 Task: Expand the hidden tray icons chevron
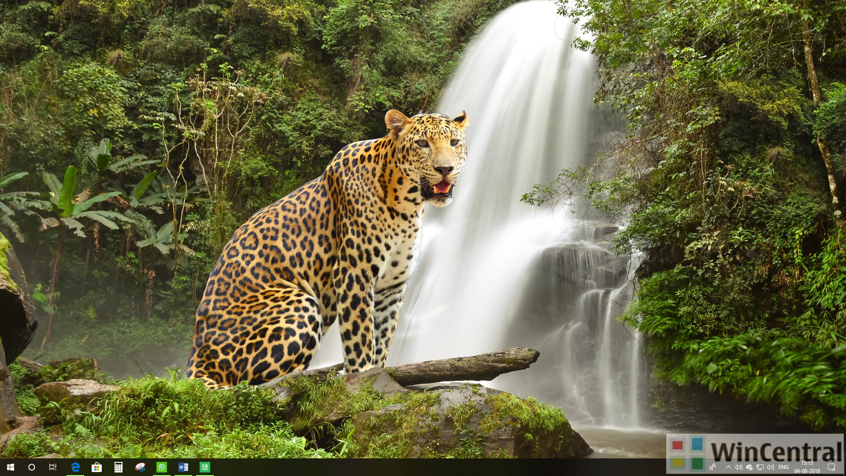point(728,467)
